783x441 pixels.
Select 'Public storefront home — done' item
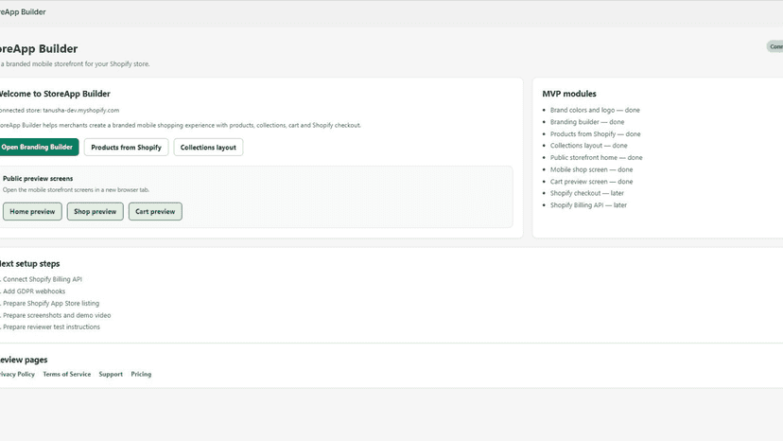tap(597, 157)
